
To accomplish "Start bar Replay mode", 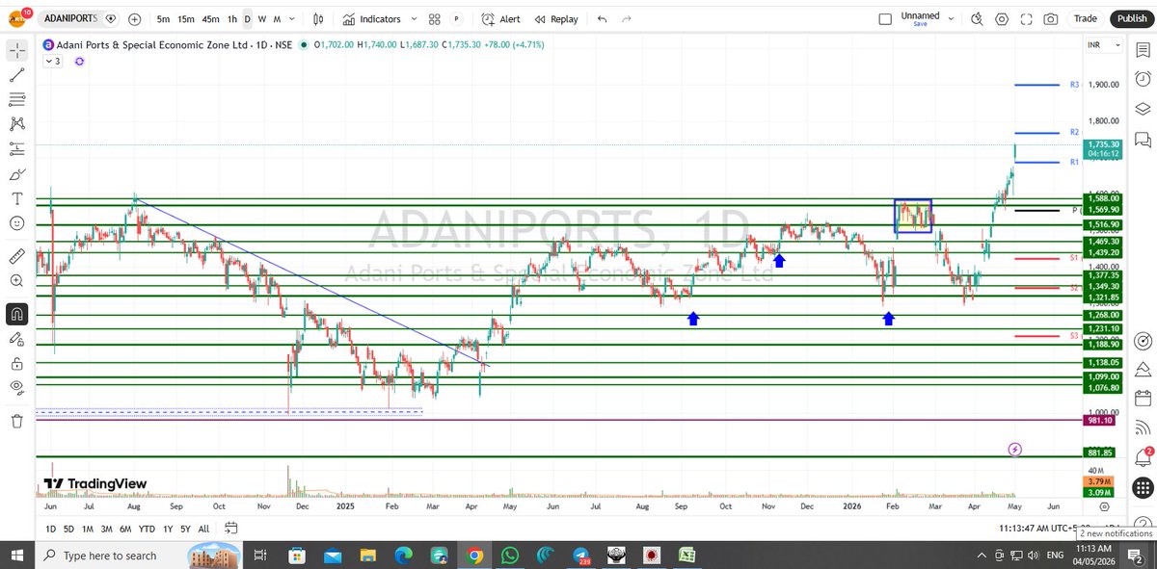I will tap(556, 19).
